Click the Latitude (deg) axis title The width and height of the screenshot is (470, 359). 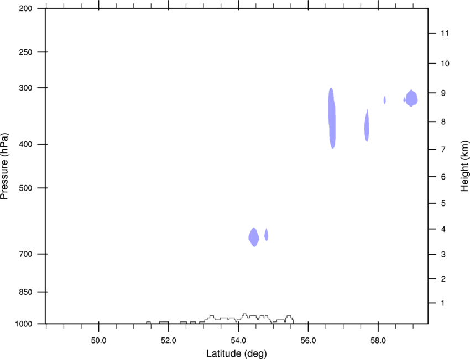[237, 353]
